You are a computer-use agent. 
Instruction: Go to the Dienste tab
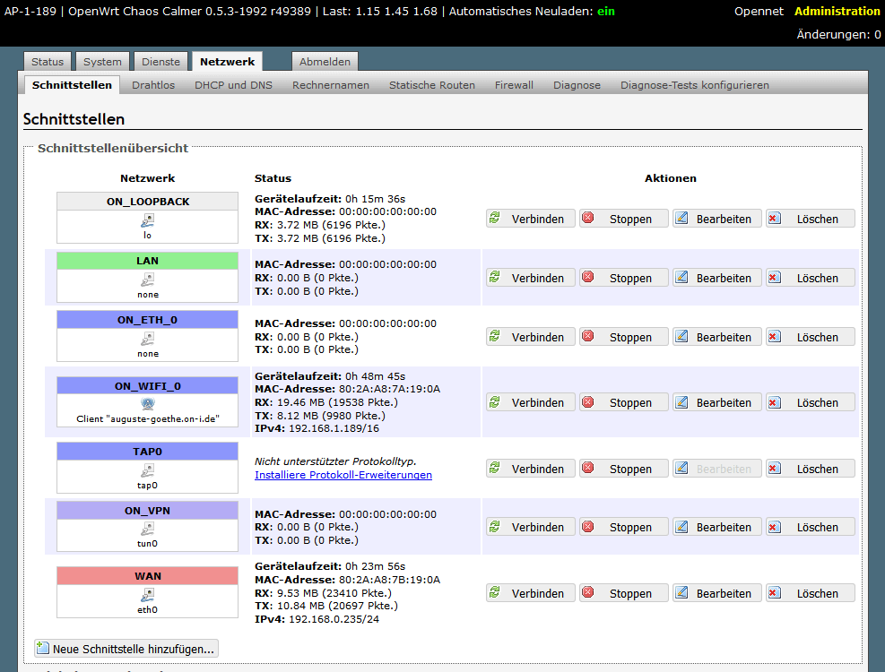[161, 62]
